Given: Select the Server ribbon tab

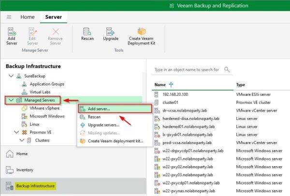Looking at the screenshot, I should click(x=54, y=17).
